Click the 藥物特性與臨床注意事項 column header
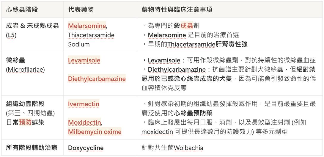324x157 pixels. coord(177,10)
